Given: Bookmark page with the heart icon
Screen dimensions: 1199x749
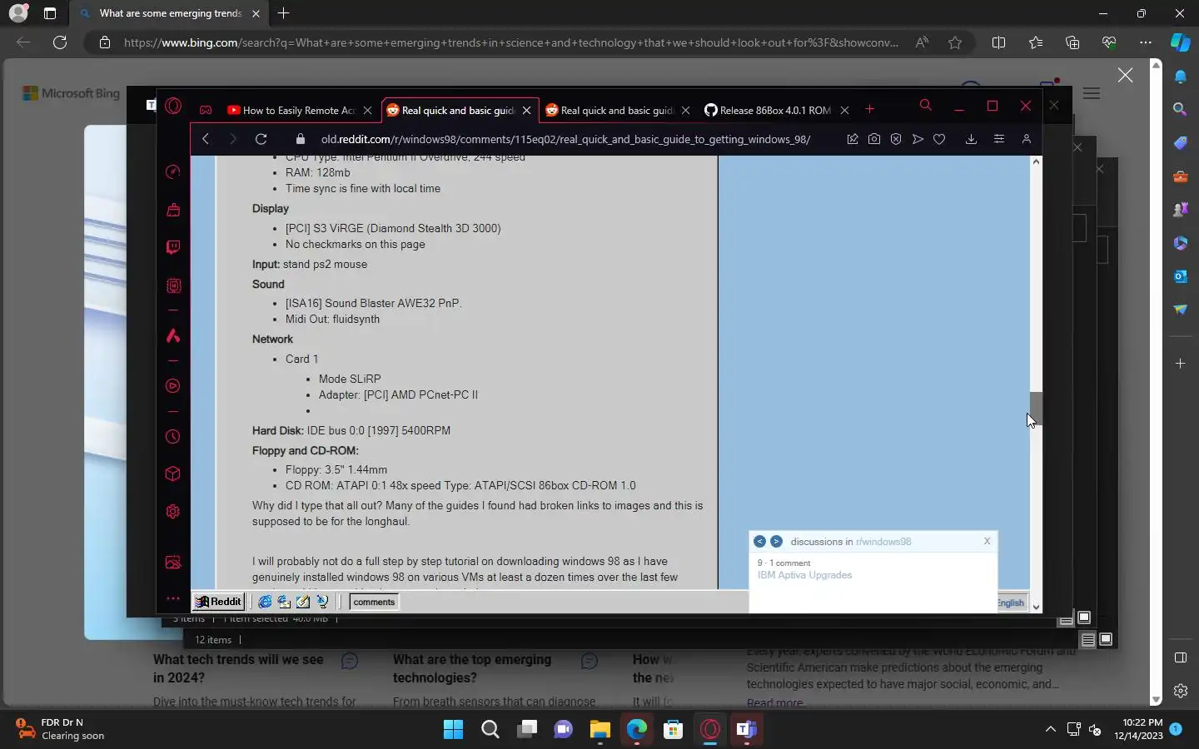Looking at the screenshot, I should coord(939,139).
